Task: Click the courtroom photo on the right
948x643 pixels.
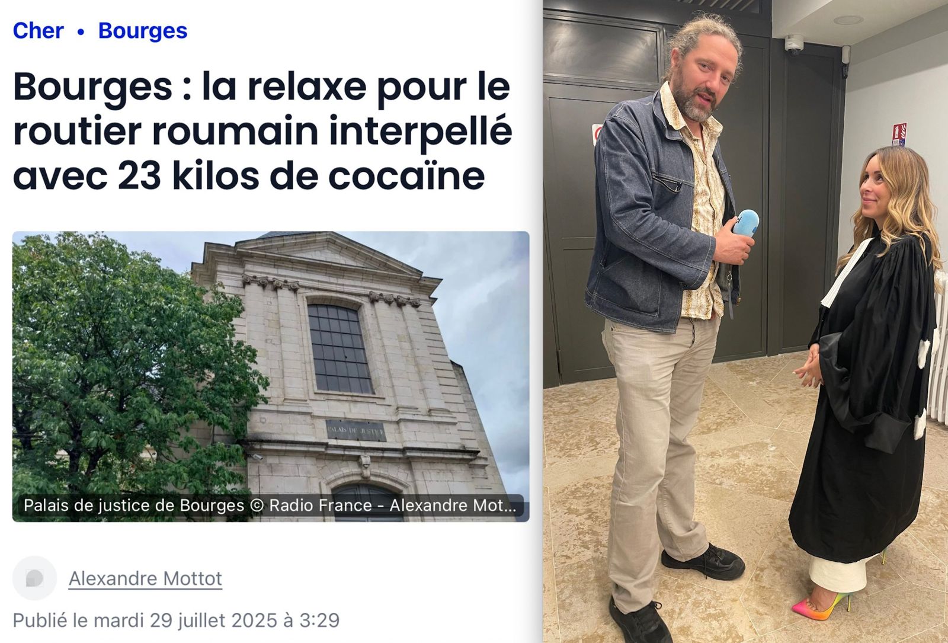Action: (x=745, y=321)
